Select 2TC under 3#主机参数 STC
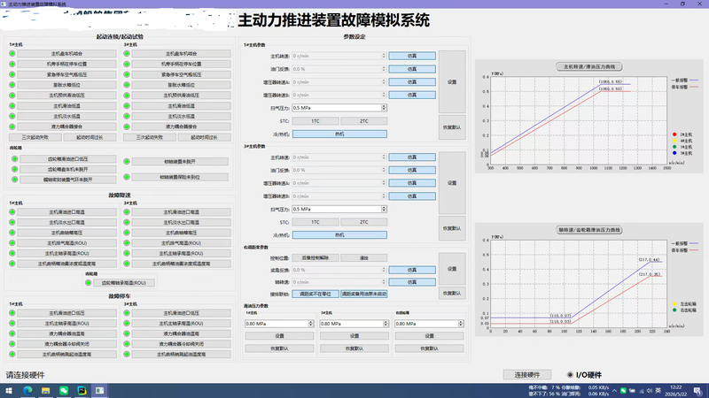This screenshot has height=398, width=709. click(364, 222)
